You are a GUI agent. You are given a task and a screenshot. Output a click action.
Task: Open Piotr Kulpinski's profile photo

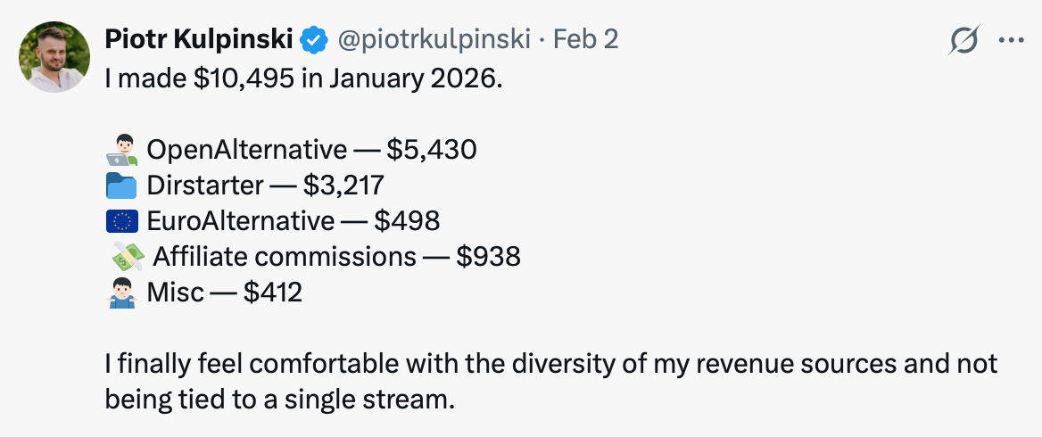tap(54, 56)
